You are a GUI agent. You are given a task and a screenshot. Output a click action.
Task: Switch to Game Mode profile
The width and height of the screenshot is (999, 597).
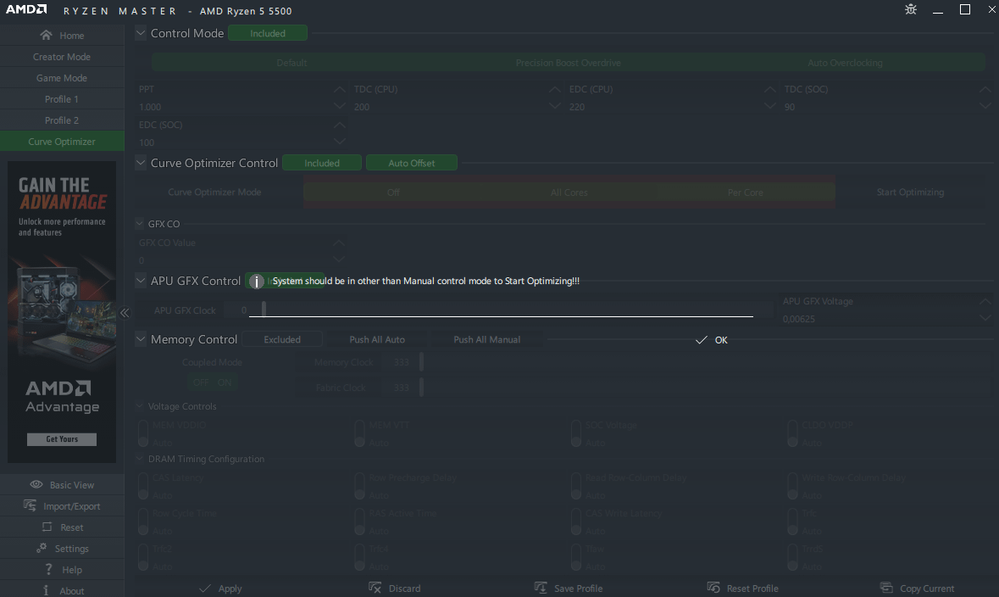click(62, 78)
